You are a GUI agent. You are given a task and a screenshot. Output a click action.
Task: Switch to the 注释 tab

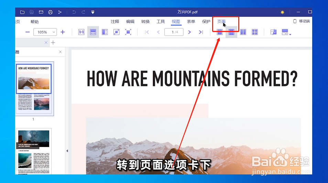pyautogui.click(x=115, y=22)
